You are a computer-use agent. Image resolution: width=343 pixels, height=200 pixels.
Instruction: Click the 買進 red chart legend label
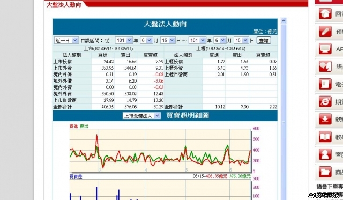click(x=73, y=126)
